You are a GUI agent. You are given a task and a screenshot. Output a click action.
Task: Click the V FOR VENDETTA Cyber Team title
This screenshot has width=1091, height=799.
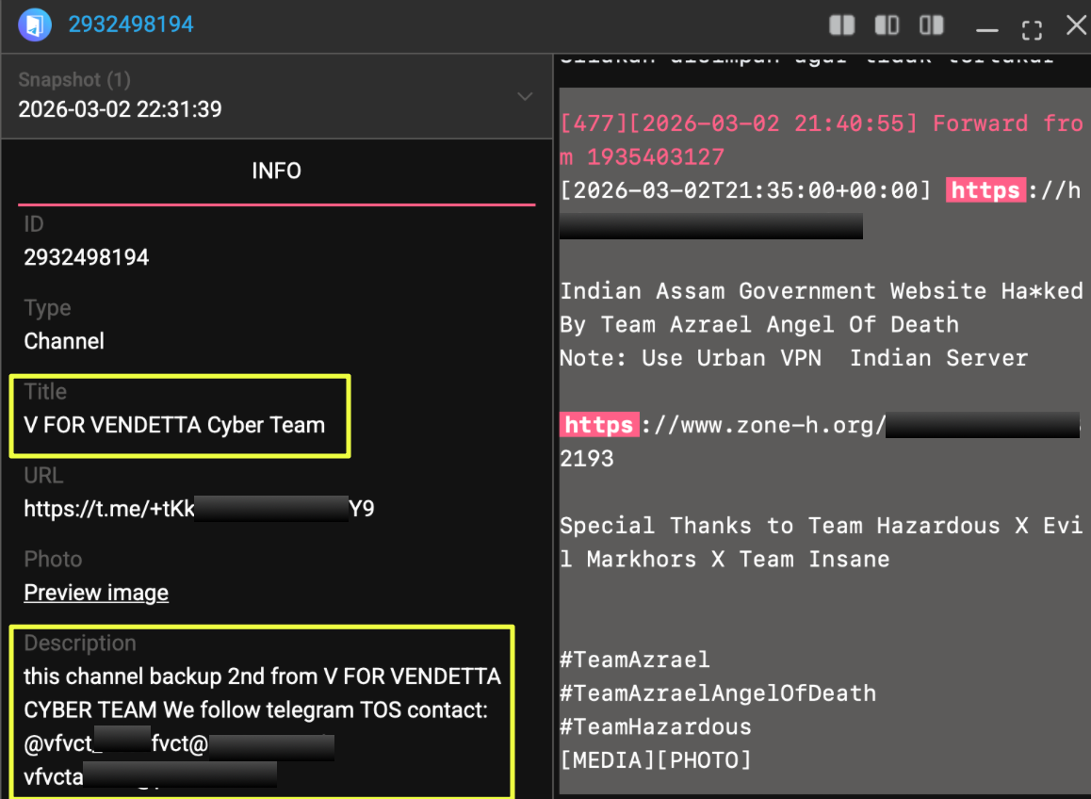pyautogui.click(x=174, y=425)
